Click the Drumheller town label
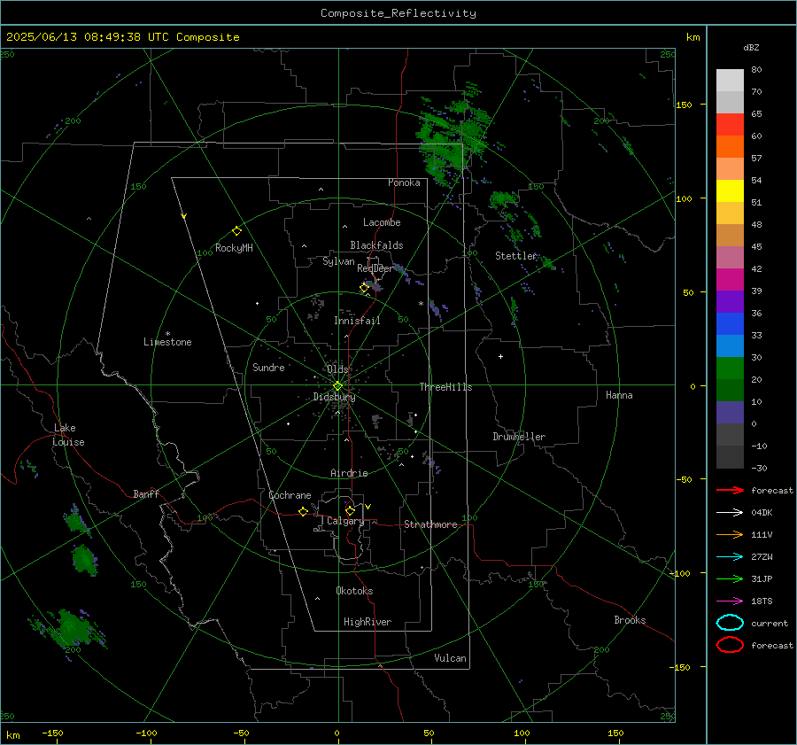This screenshot has height=745, width=797. click(519, 437)
